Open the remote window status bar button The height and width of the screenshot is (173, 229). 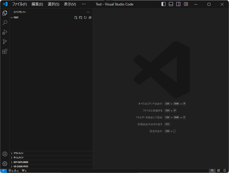point(3,170)
